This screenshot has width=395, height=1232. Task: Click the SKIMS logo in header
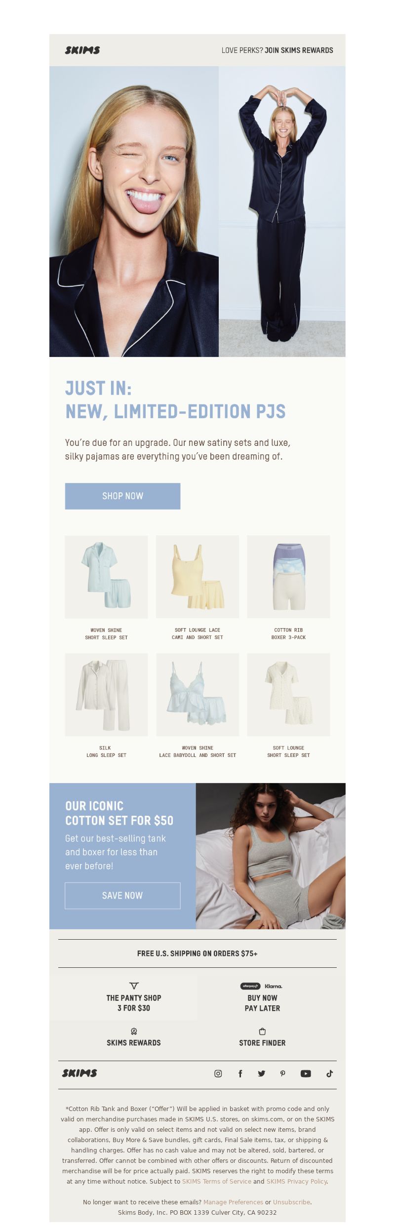coord(82,50)
